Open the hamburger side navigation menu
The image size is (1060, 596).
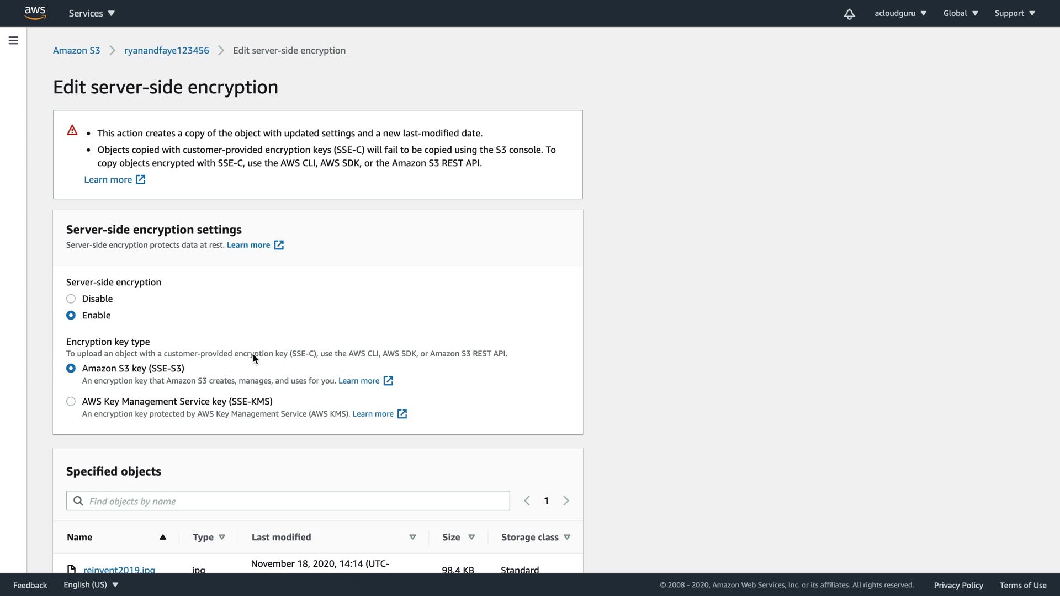click(x=13, y=40)
